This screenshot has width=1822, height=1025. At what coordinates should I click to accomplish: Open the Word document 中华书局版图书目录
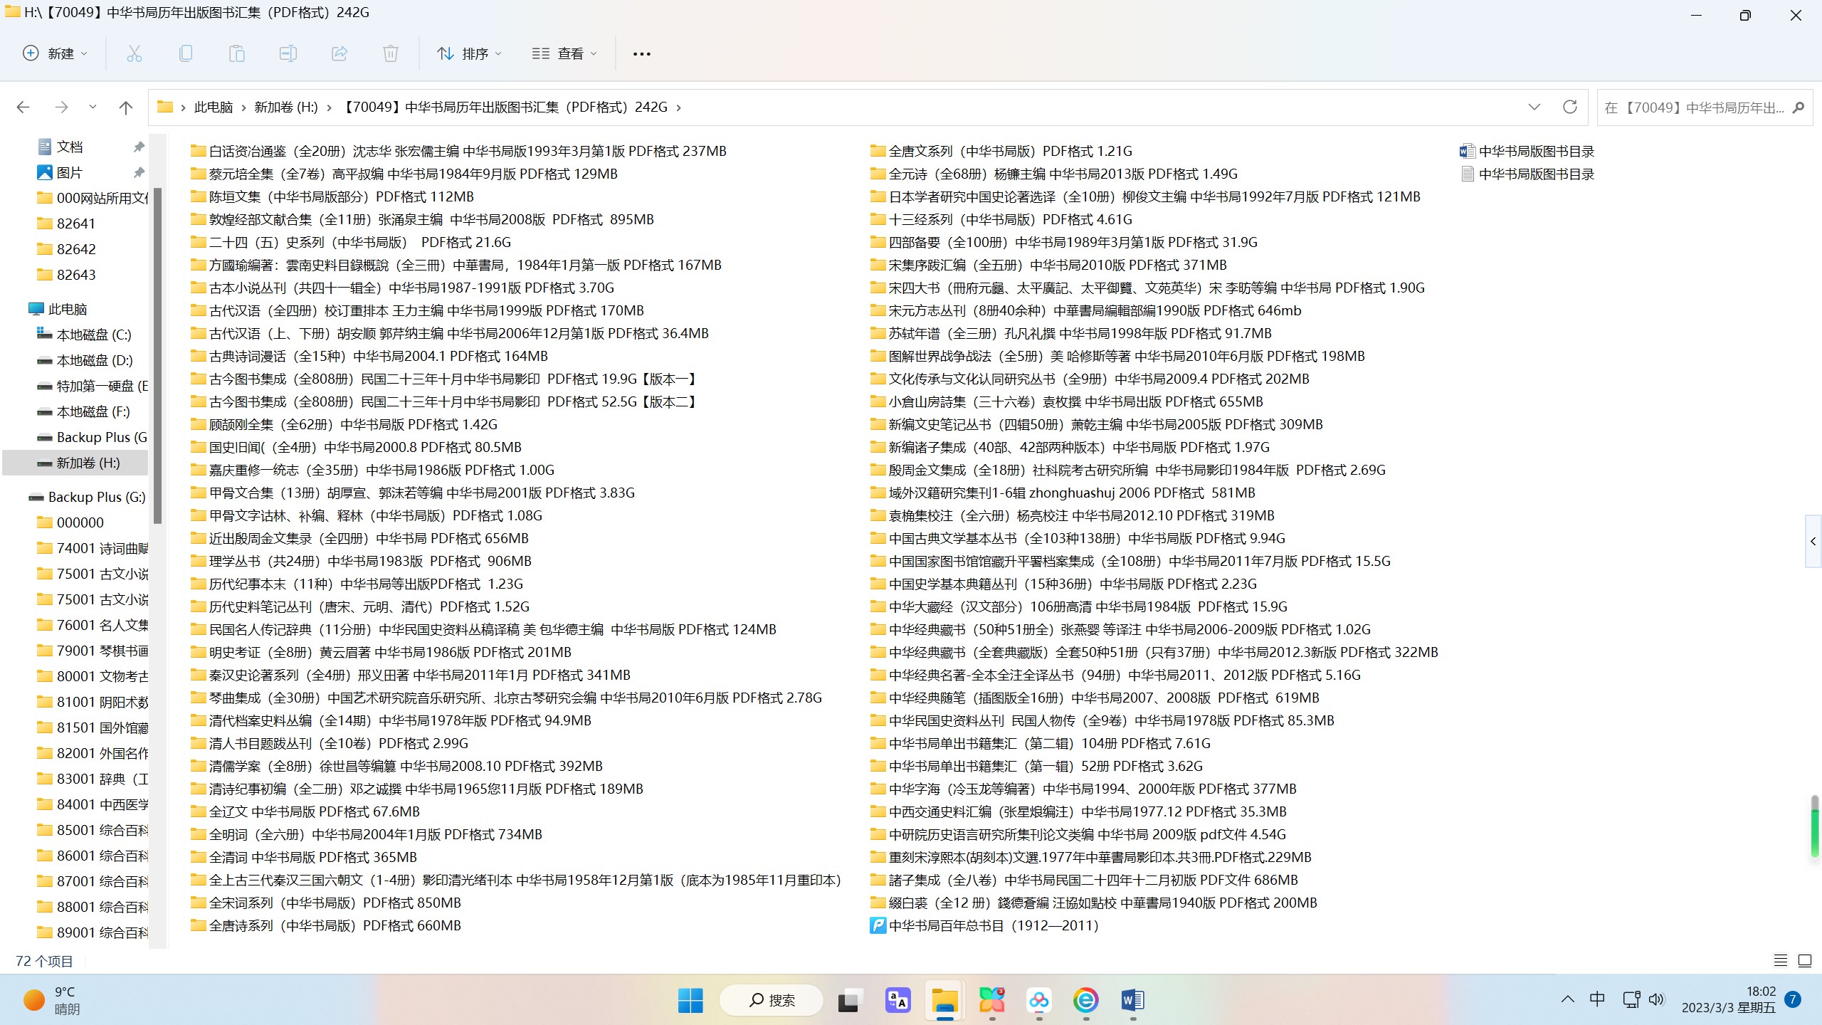(1527, 151)
